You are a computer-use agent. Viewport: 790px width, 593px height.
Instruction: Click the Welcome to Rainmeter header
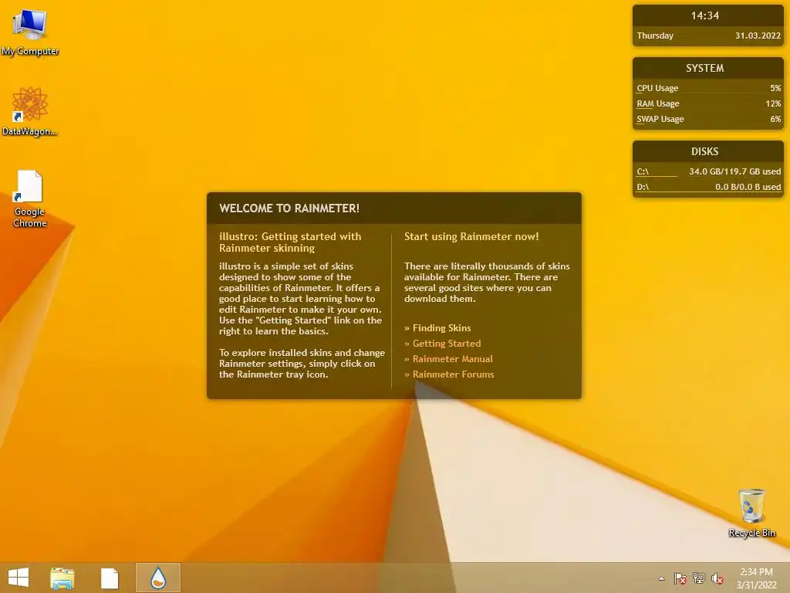click(x=289, y=208)
